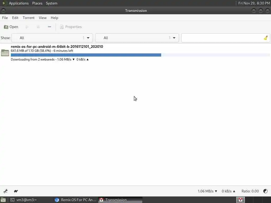Click the Remove torrent minus icon
Image resolution: width=271 pixels, height=203 pixels.
point(49,27)
